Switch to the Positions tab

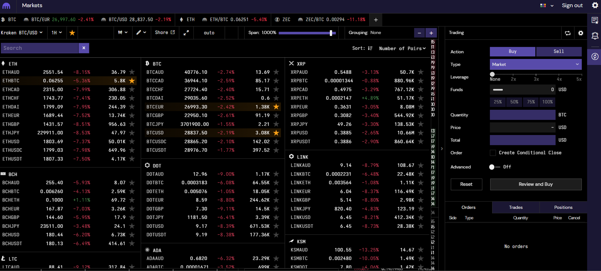[563, 207]
